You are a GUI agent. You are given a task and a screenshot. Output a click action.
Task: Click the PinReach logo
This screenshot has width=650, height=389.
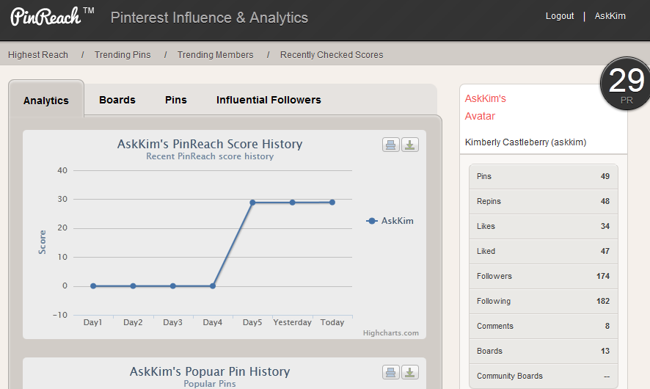52,17
